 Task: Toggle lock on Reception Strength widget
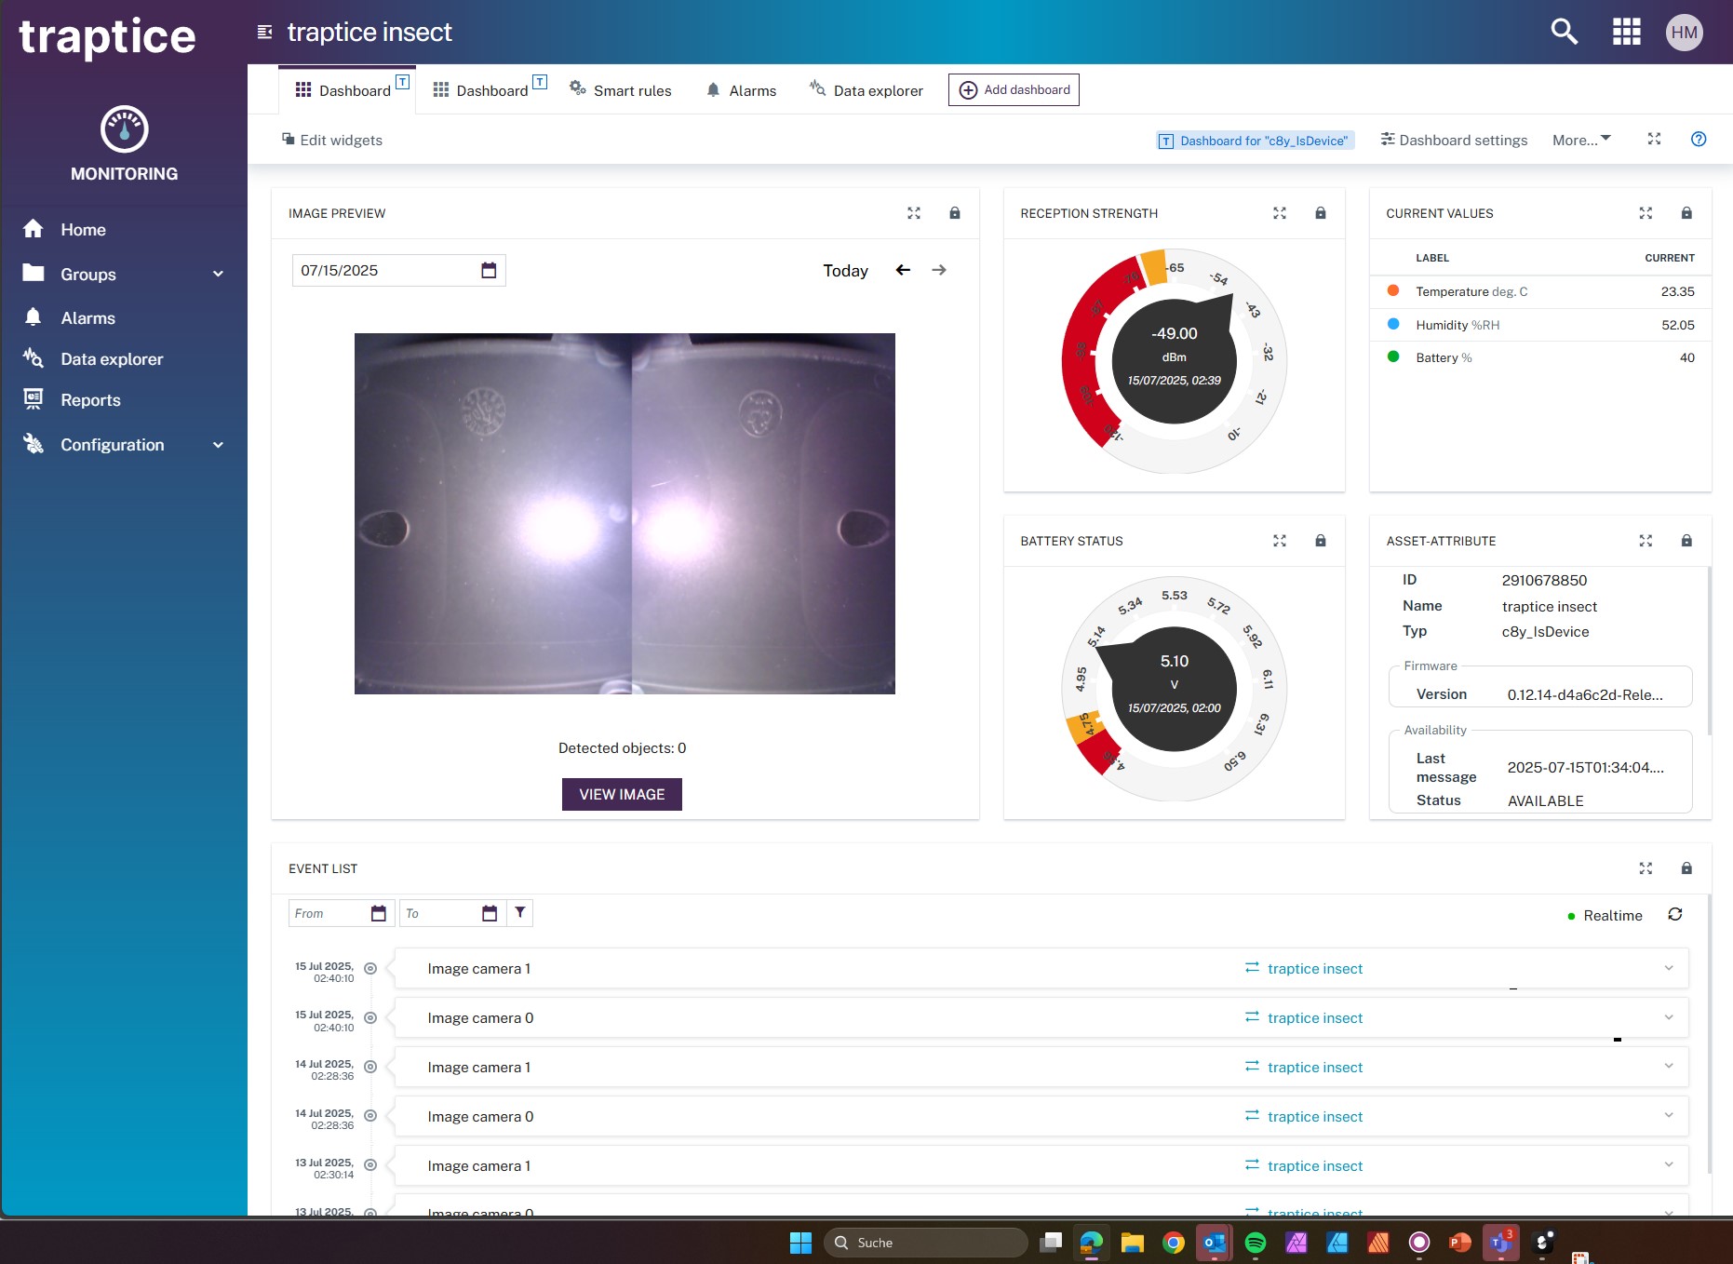[1320, 213]
